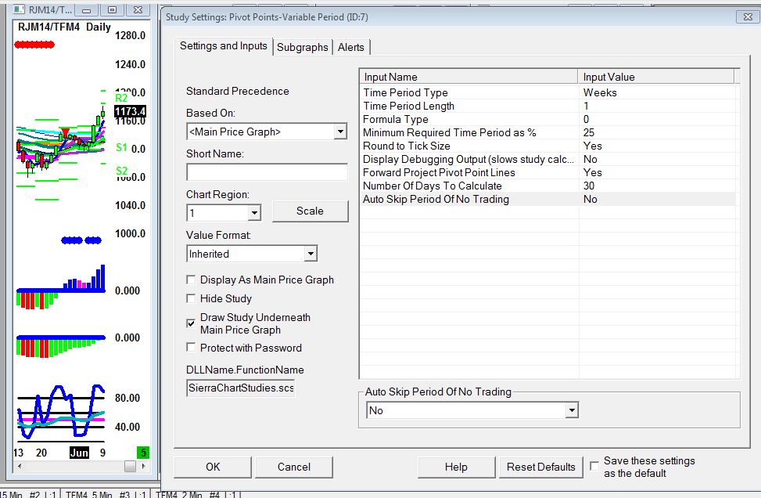The image size is (761, 498).
Task: Check the Hide Study checkbox
Action: click(191, 298)
